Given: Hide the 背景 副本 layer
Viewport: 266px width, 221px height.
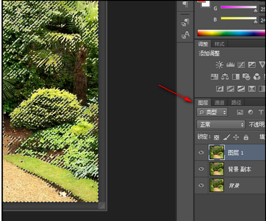Looking at the screenshot, I should (x=201, y=168).
